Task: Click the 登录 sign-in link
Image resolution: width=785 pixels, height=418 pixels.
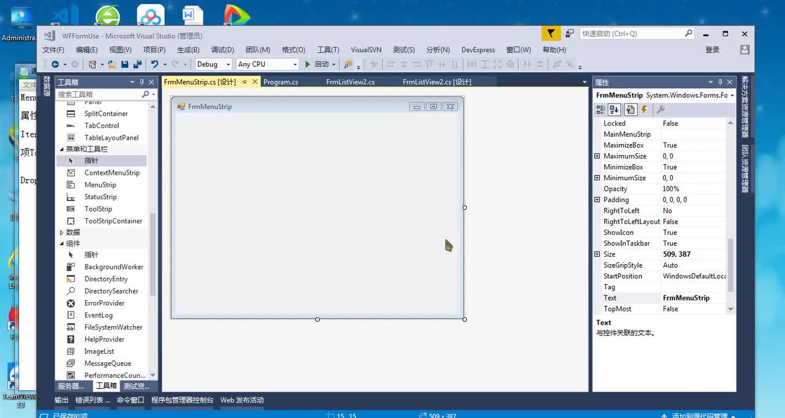Action: (x=712, y=50)
